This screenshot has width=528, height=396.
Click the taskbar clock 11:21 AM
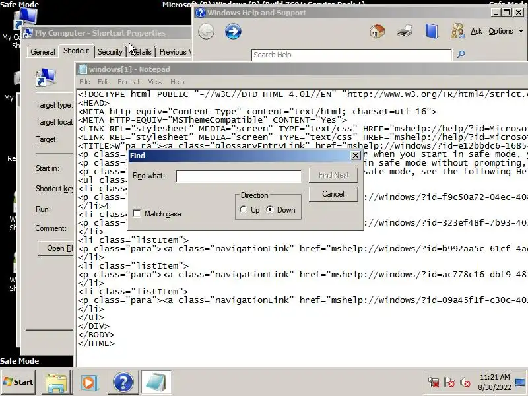point(494,377)
